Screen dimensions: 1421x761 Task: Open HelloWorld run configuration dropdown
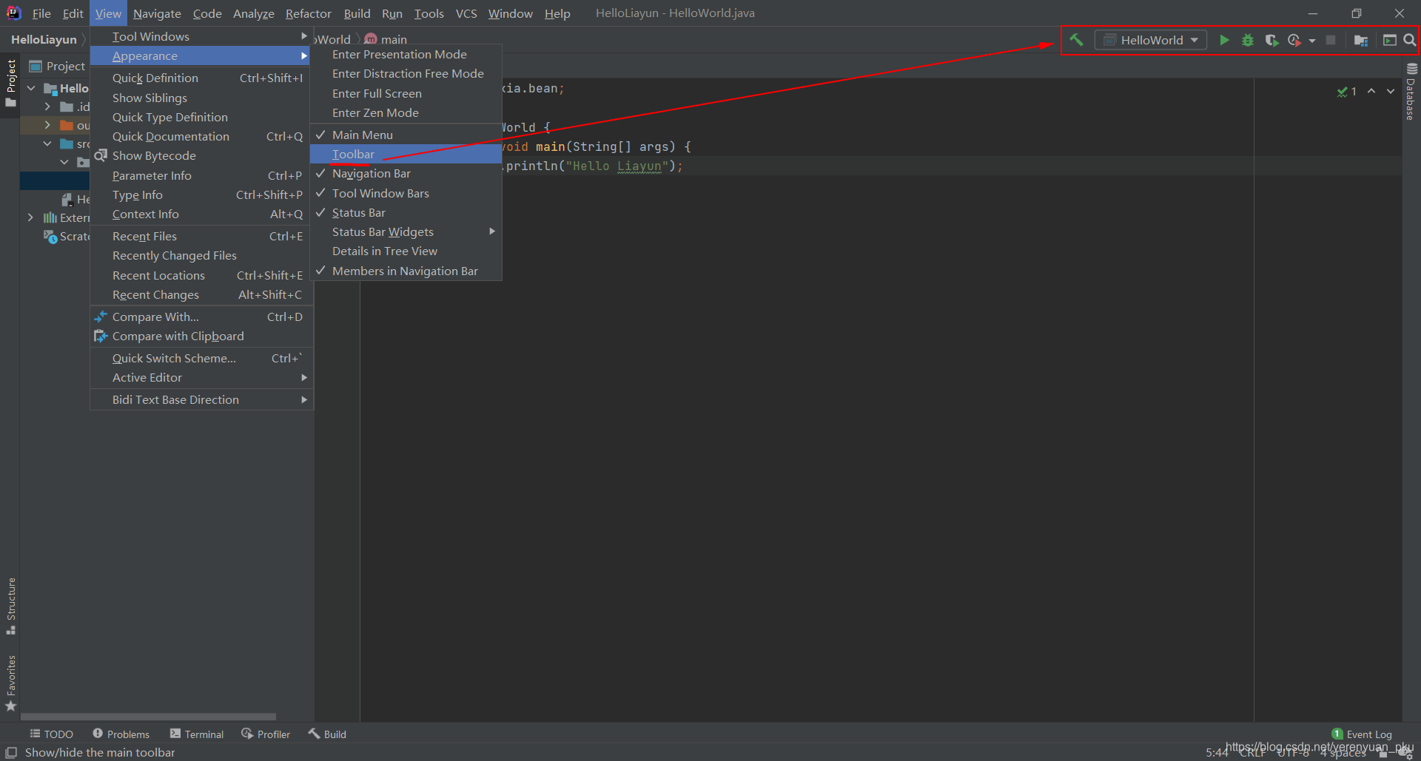[x=1151, y=40]
